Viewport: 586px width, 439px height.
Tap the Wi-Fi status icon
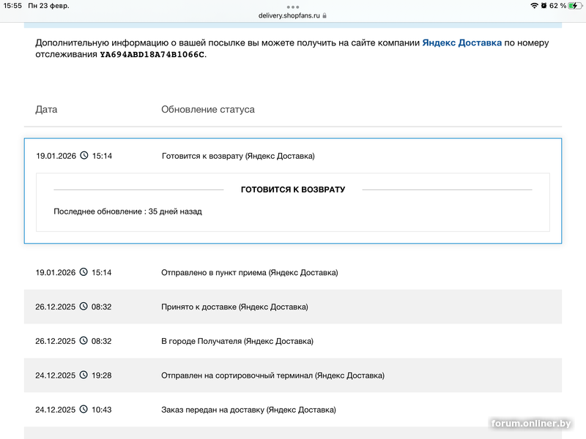(x=535, y=6)
